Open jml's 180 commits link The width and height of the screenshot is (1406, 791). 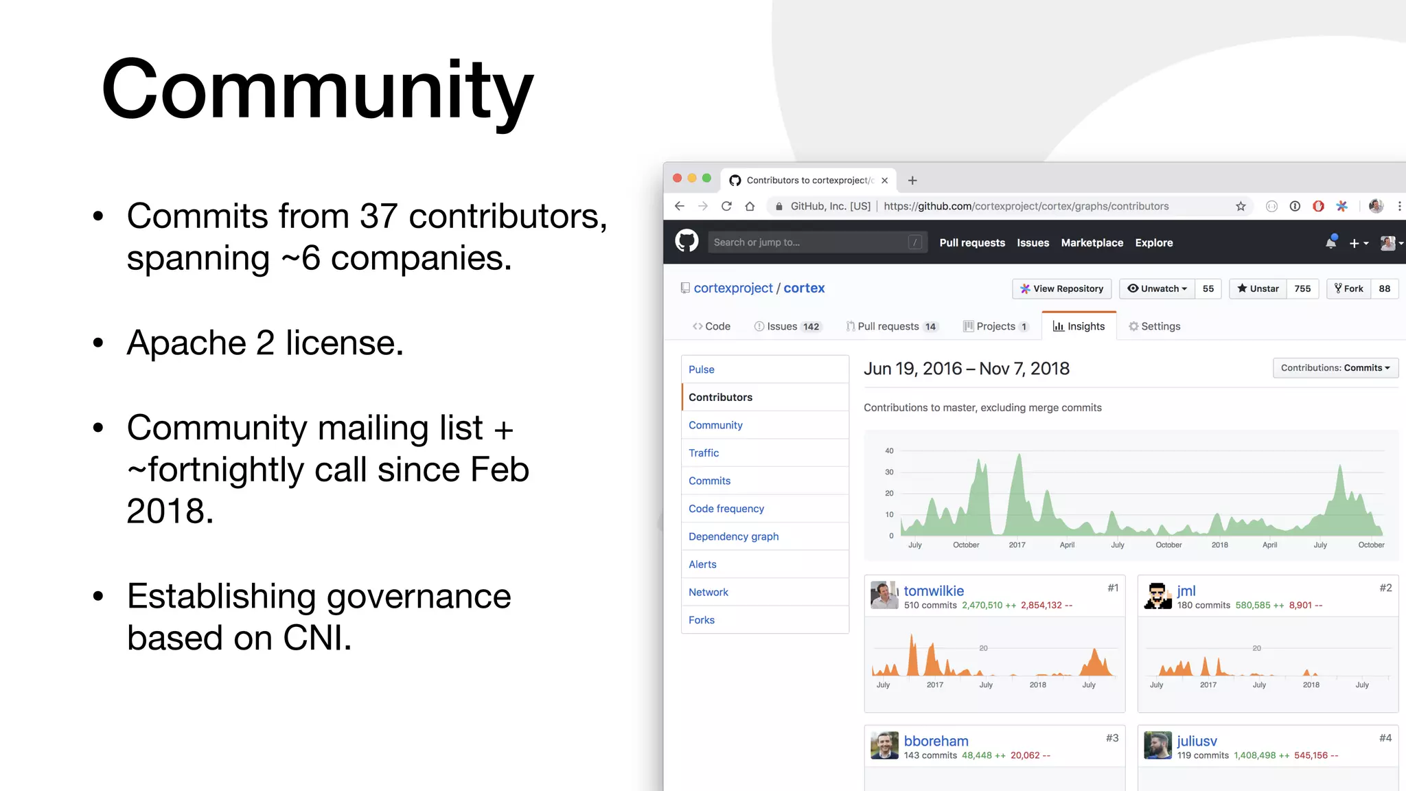click(x=1203, y=606)
